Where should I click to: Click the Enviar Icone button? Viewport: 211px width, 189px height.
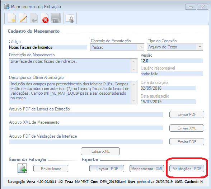pyautogui.click(x=51, y=169)
